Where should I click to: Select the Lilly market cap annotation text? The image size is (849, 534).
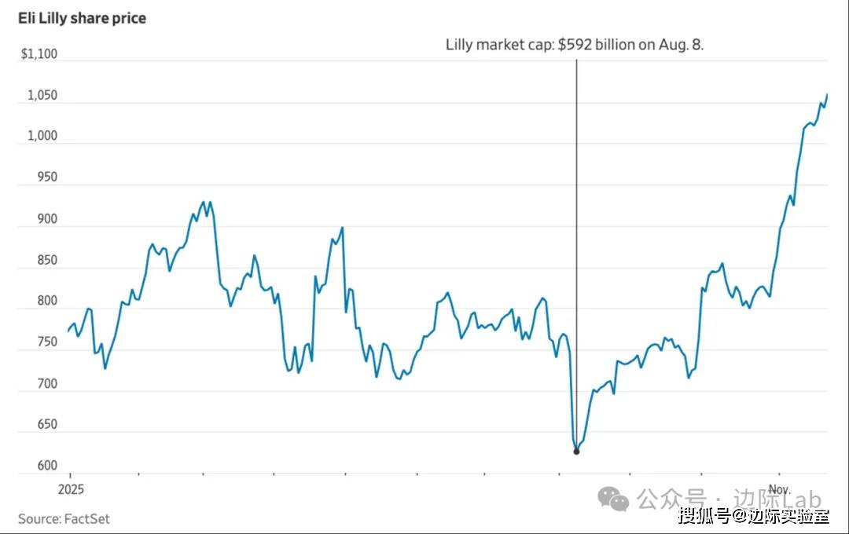click(575, 45)
